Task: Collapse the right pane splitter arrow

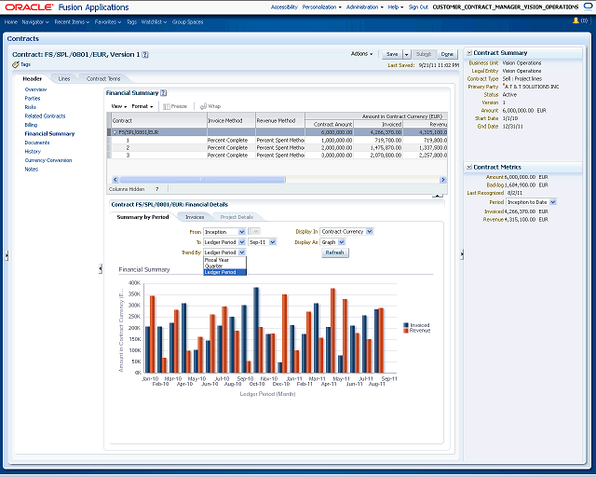Action: [x=462, y=254]
